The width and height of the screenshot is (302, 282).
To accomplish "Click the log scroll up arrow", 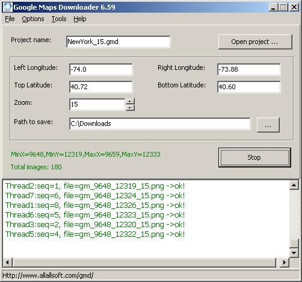I will tap(294, 185).
